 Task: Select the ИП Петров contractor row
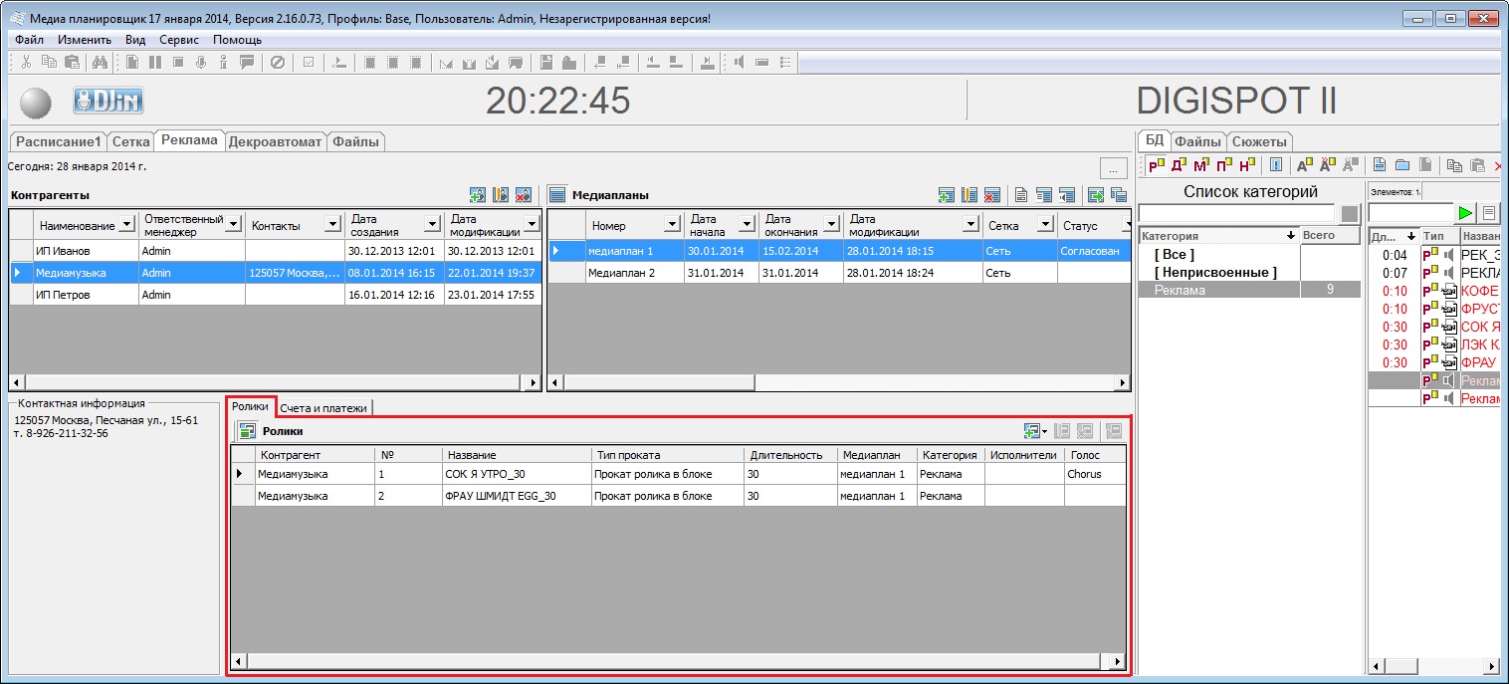pyautogui.click(x=276, y=295)
